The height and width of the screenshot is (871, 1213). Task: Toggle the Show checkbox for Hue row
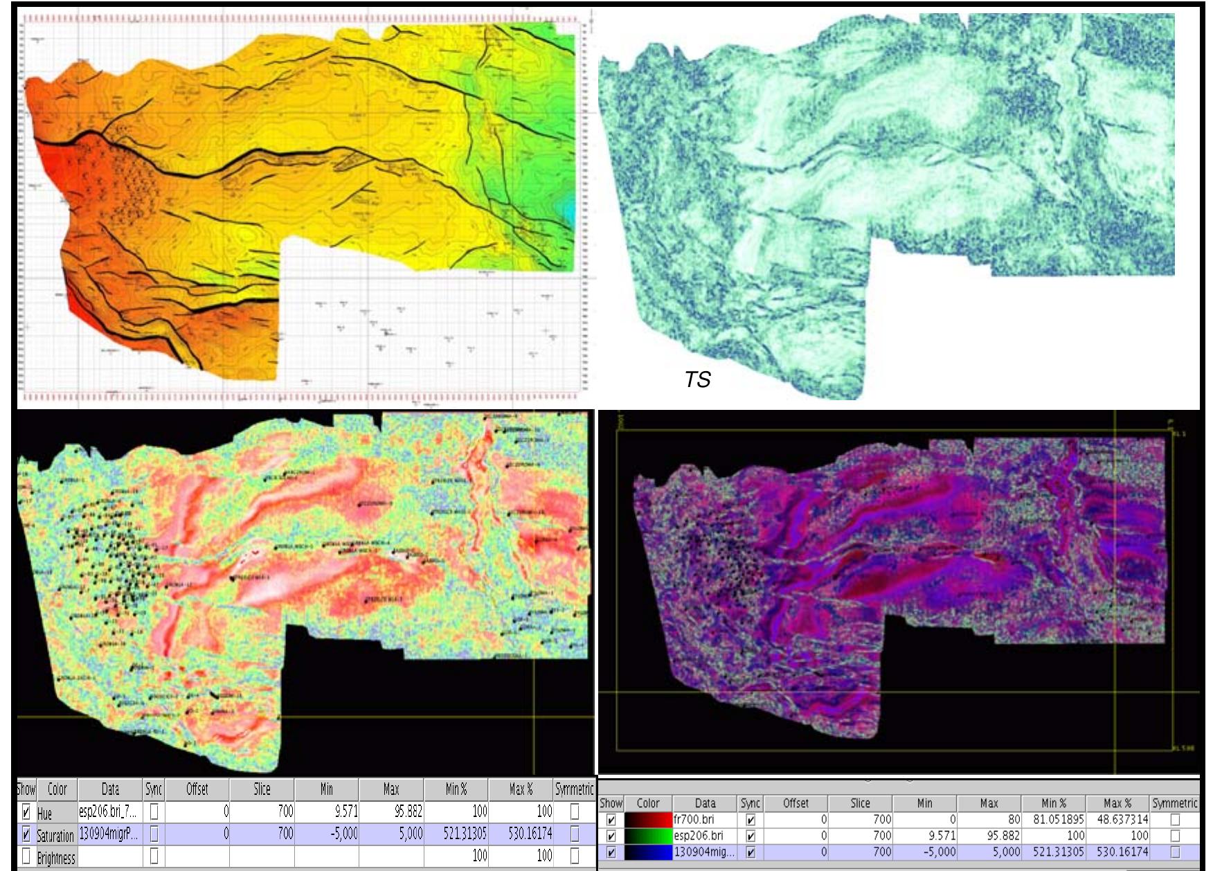(26, 811)
